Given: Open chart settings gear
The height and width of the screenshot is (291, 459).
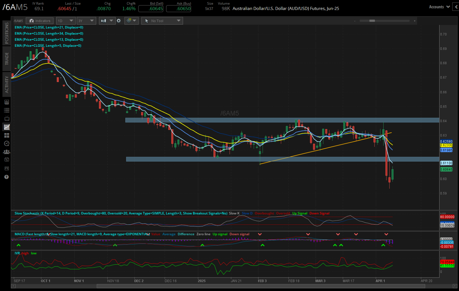Looking at the screenshot, I should [119, 21].
